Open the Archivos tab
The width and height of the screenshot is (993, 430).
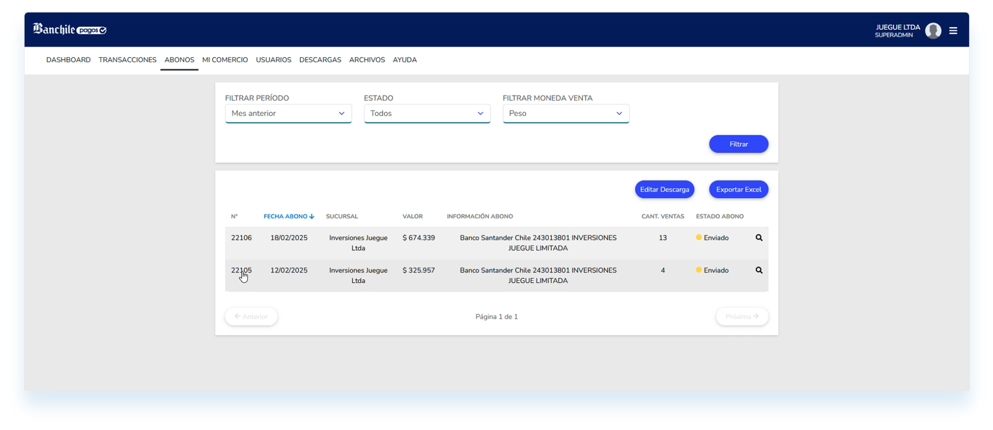(367, 60)
